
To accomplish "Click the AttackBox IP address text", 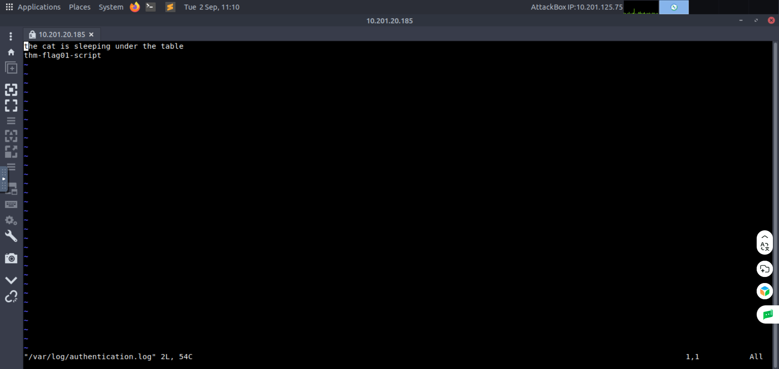I will click(577, 7).
